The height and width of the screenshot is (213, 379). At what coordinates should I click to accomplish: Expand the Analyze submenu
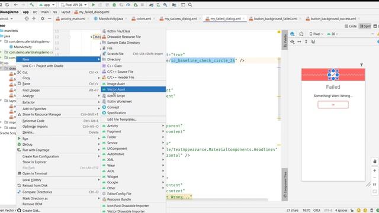pyautogui.click(x=58, y=96)
